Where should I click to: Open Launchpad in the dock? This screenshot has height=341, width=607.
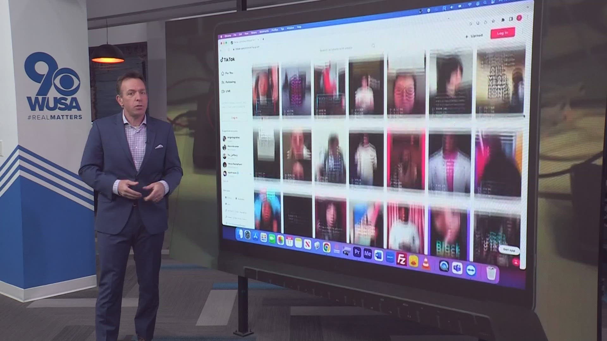click(263, 238)
